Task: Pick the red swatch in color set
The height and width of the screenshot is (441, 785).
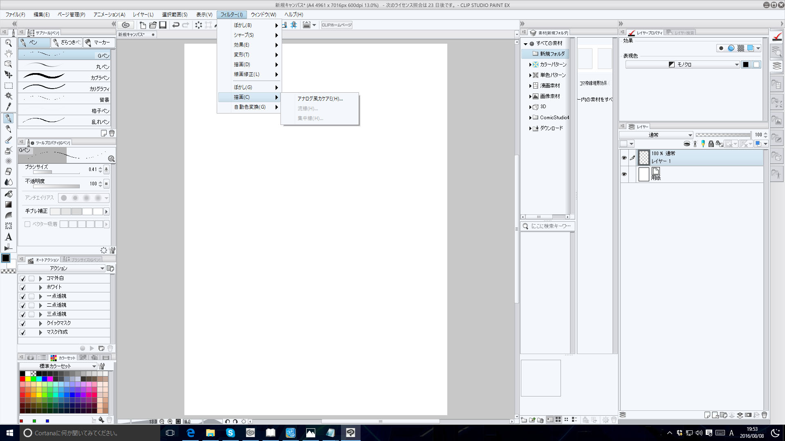Action: coord(22,379)
